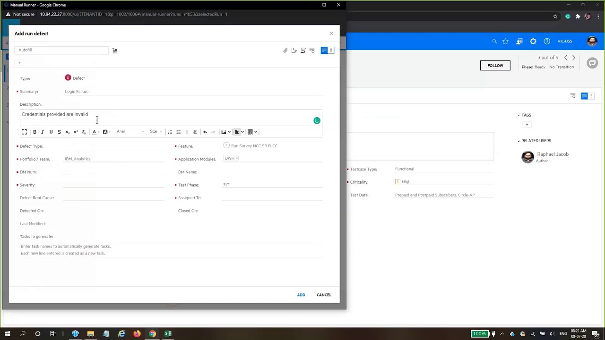Viewport: 605px width, 340px height.
Task: Switch to details view toggle in dialog
Action: pyautogui.click(x=324, y=51)
